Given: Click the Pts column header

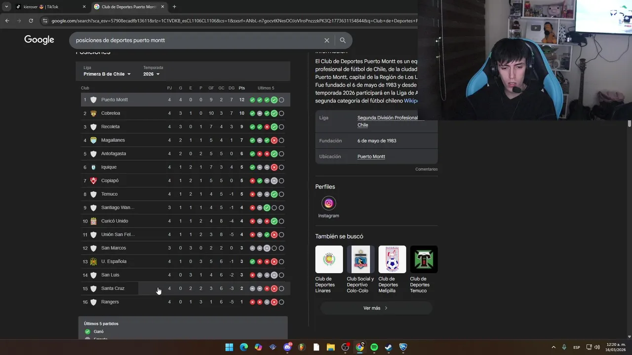Looking at the screenshot, I should coord(241,88).
